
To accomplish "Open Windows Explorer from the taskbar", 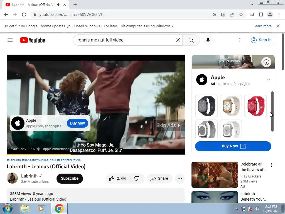I will tap(25, 208).
